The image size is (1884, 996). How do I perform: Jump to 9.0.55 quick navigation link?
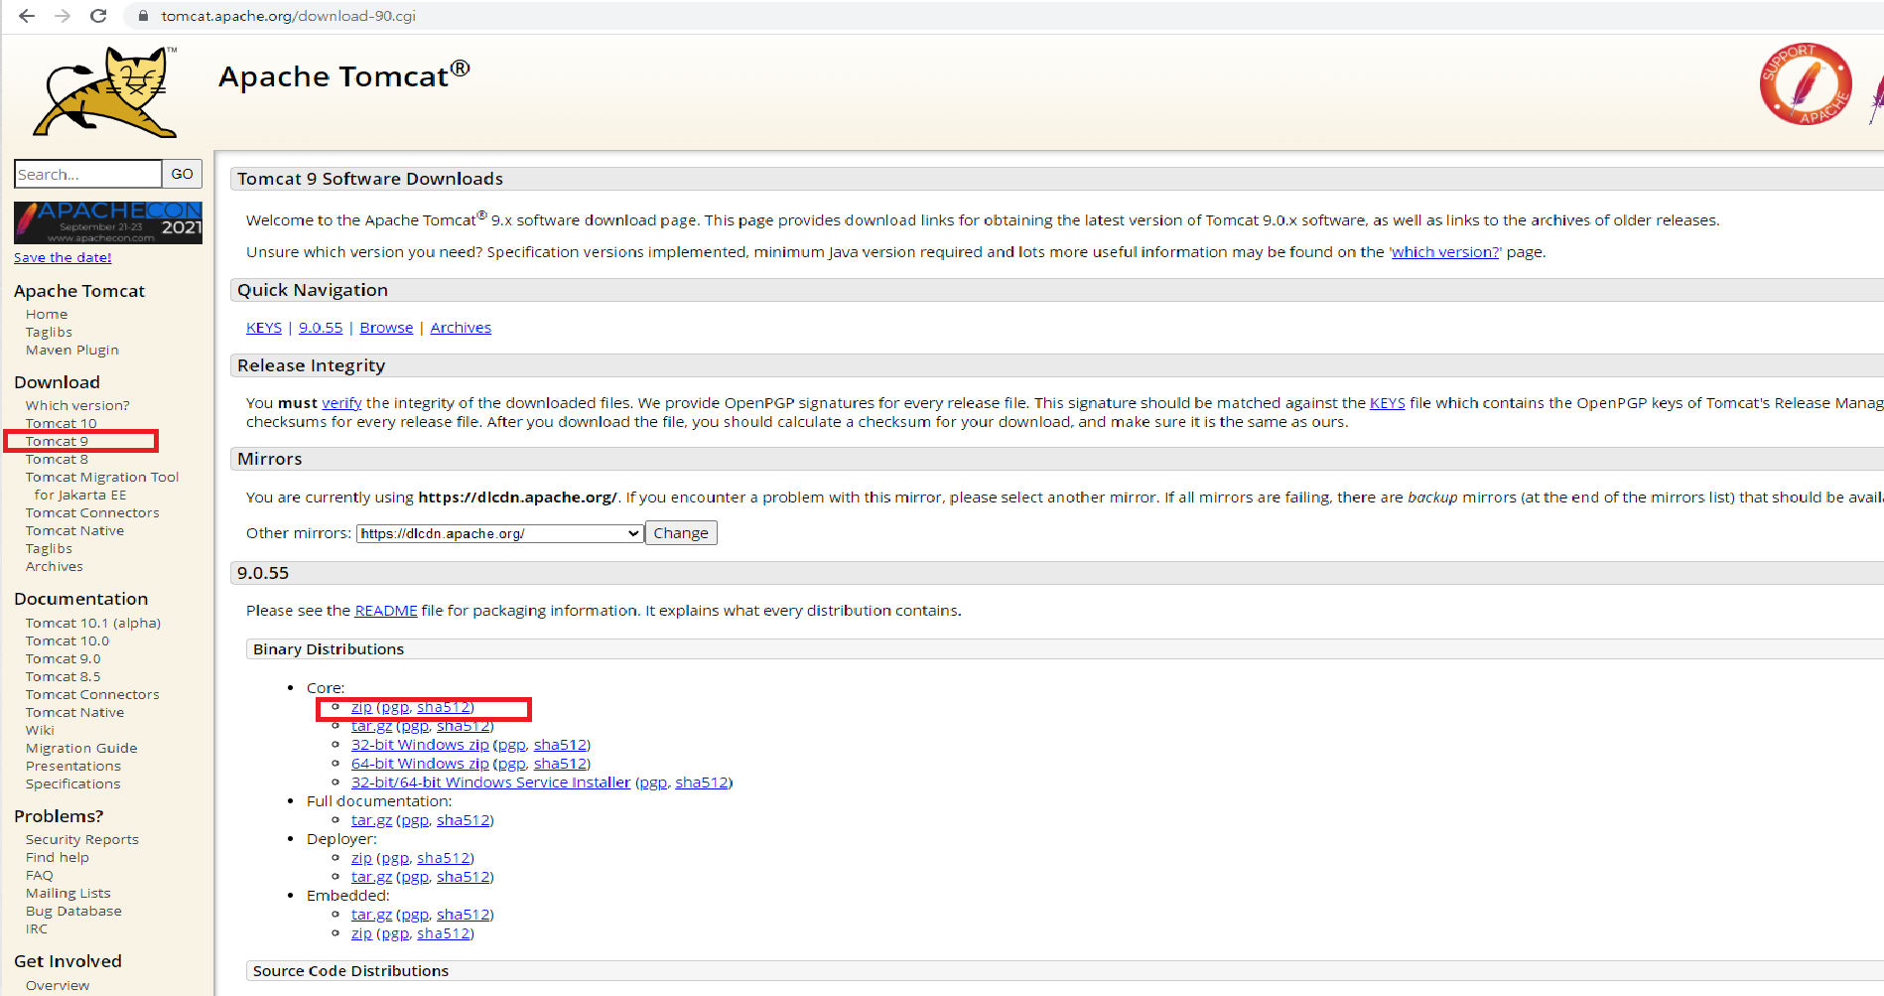click(321, 328)
